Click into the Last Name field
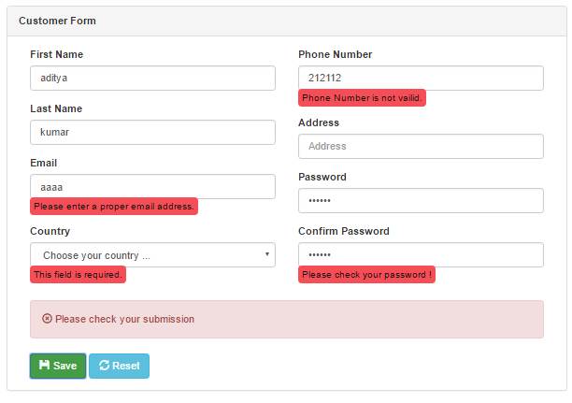 click(x=152, y=132)
